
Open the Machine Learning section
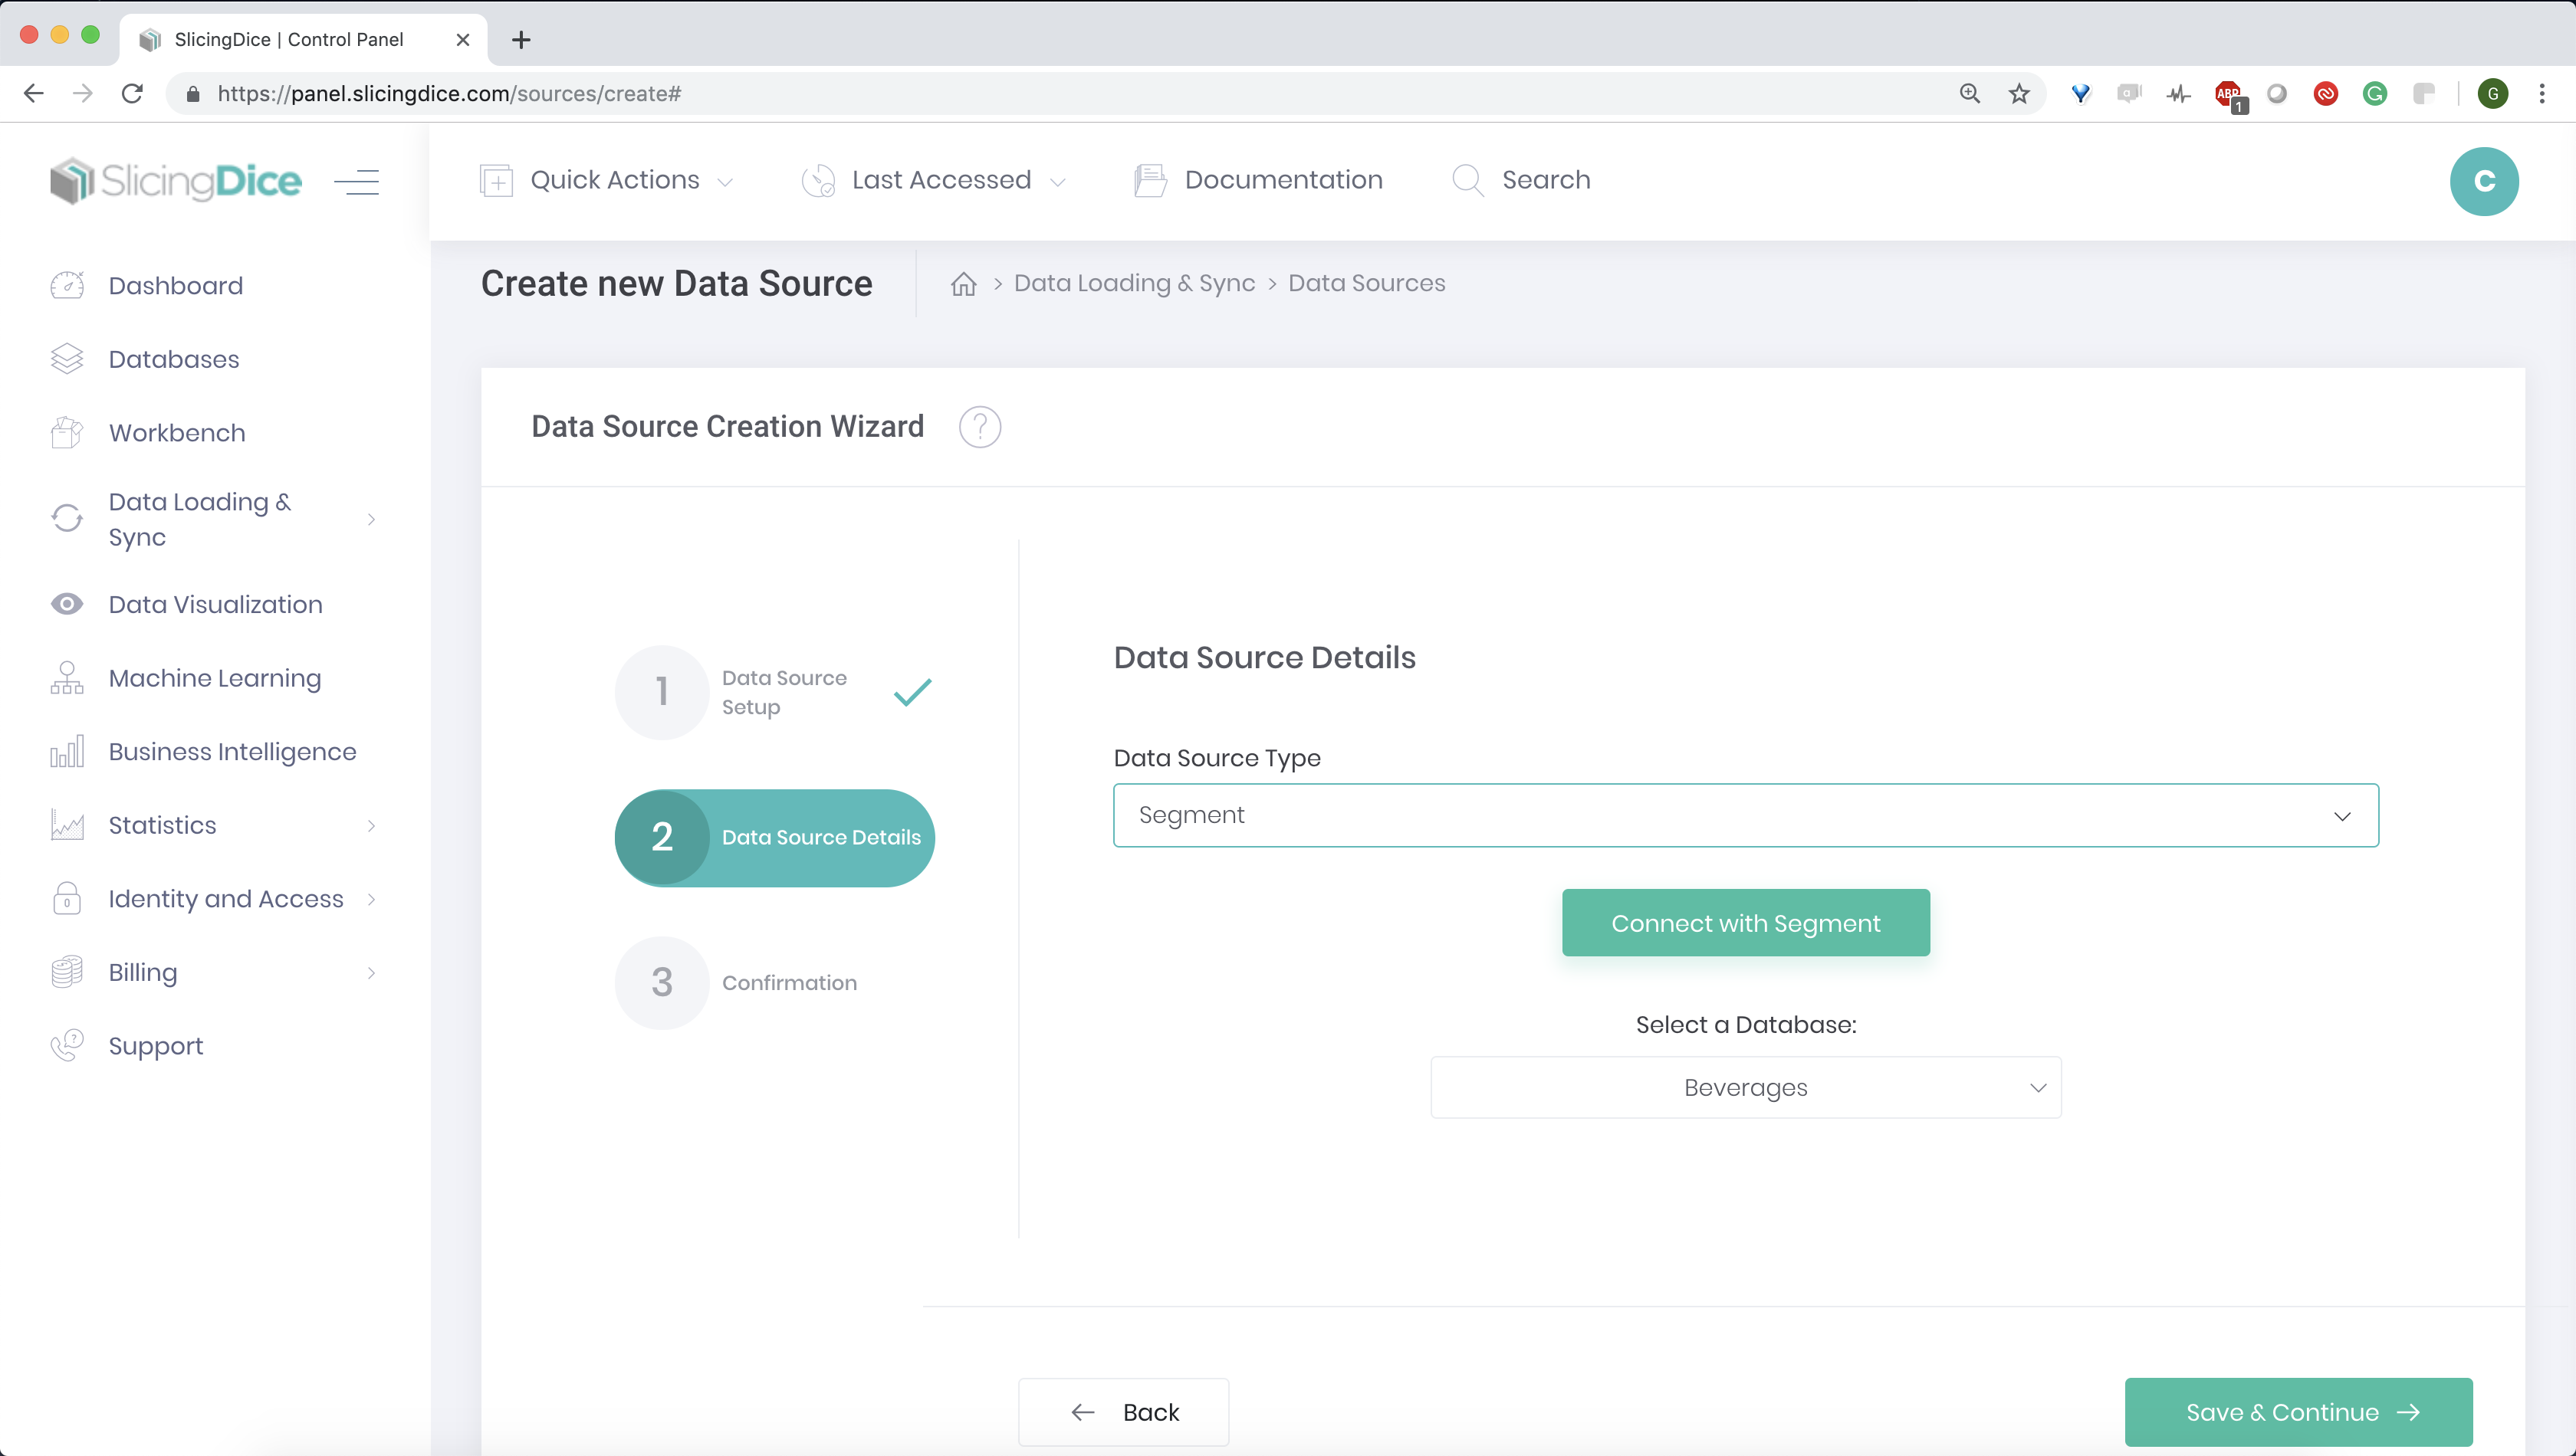[x=213, y=678]
